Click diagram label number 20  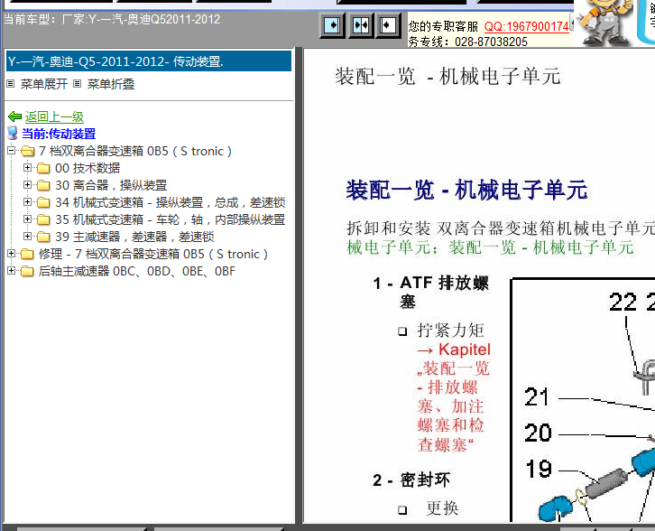[x=538, y=433]
